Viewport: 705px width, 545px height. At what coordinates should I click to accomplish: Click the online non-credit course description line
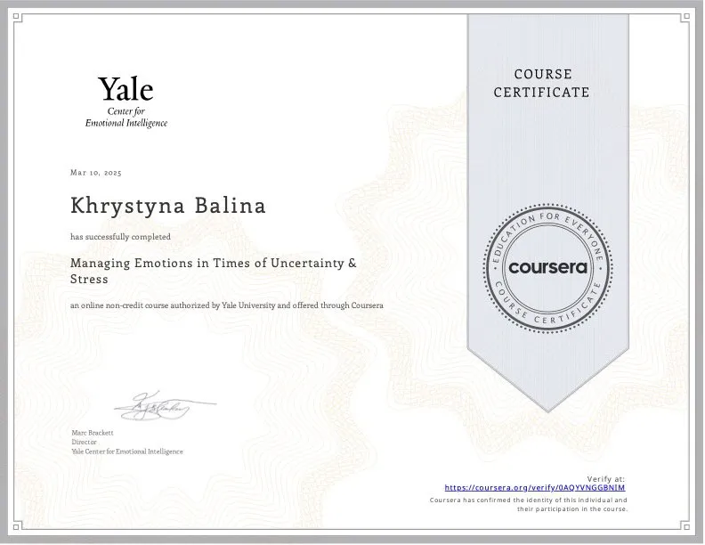(227, 305)
